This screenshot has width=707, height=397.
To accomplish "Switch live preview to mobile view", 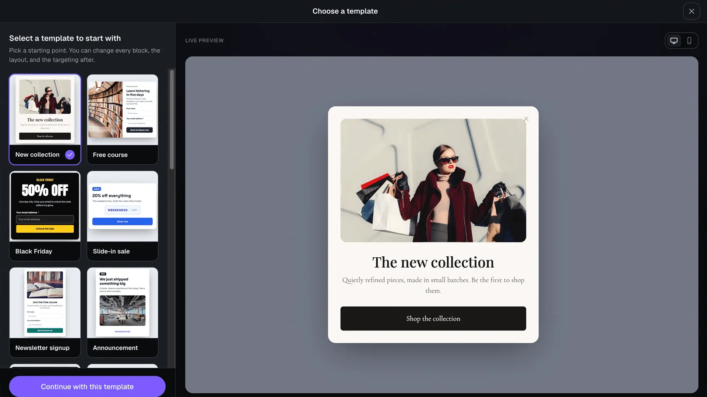I will point(689,40).
